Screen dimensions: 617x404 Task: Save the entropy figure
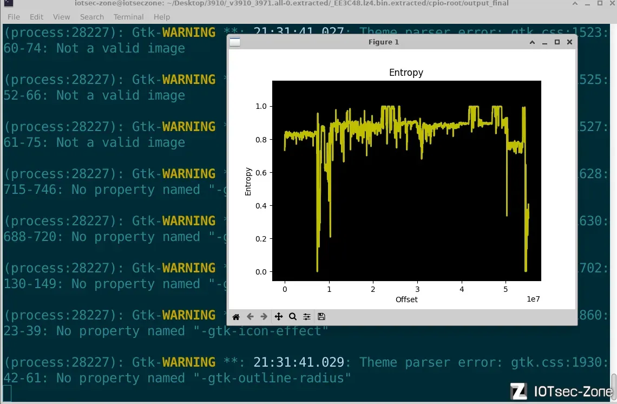[321, 317]
